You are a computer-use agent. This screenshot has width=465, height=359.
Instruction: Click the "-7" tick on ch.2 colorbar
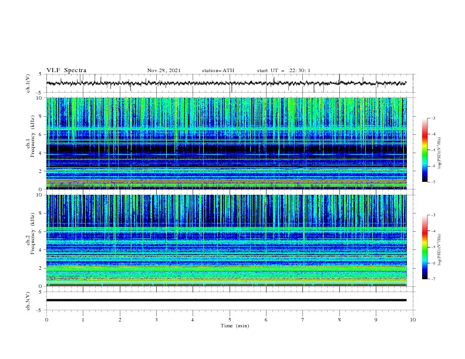[433, 279]
